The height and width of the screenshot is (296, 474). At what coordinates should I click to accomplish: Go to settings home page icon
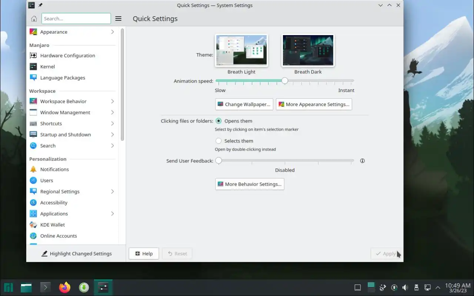point(34,18)
